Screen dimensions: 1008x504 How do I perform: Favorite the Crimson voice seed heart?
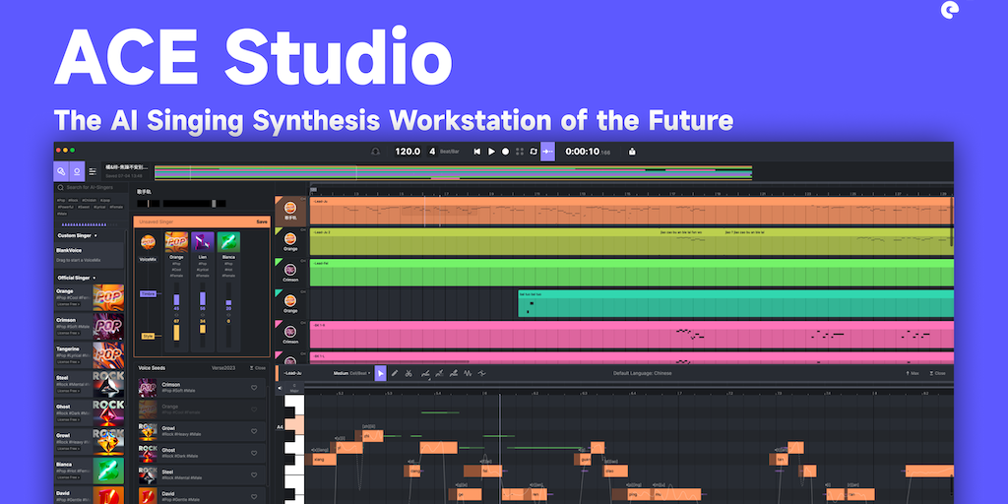[x=254, y=388]
